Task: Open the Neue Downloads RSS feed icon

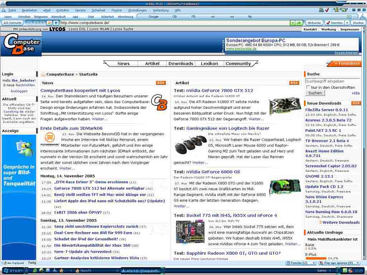Action: point(356,103)
